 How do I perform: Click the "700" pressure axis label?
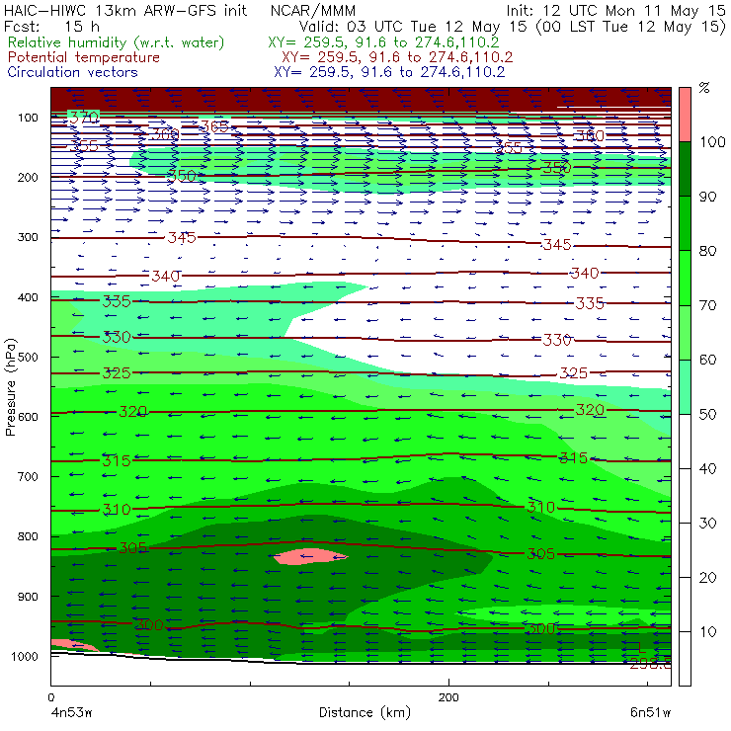(x=28, y=476)
